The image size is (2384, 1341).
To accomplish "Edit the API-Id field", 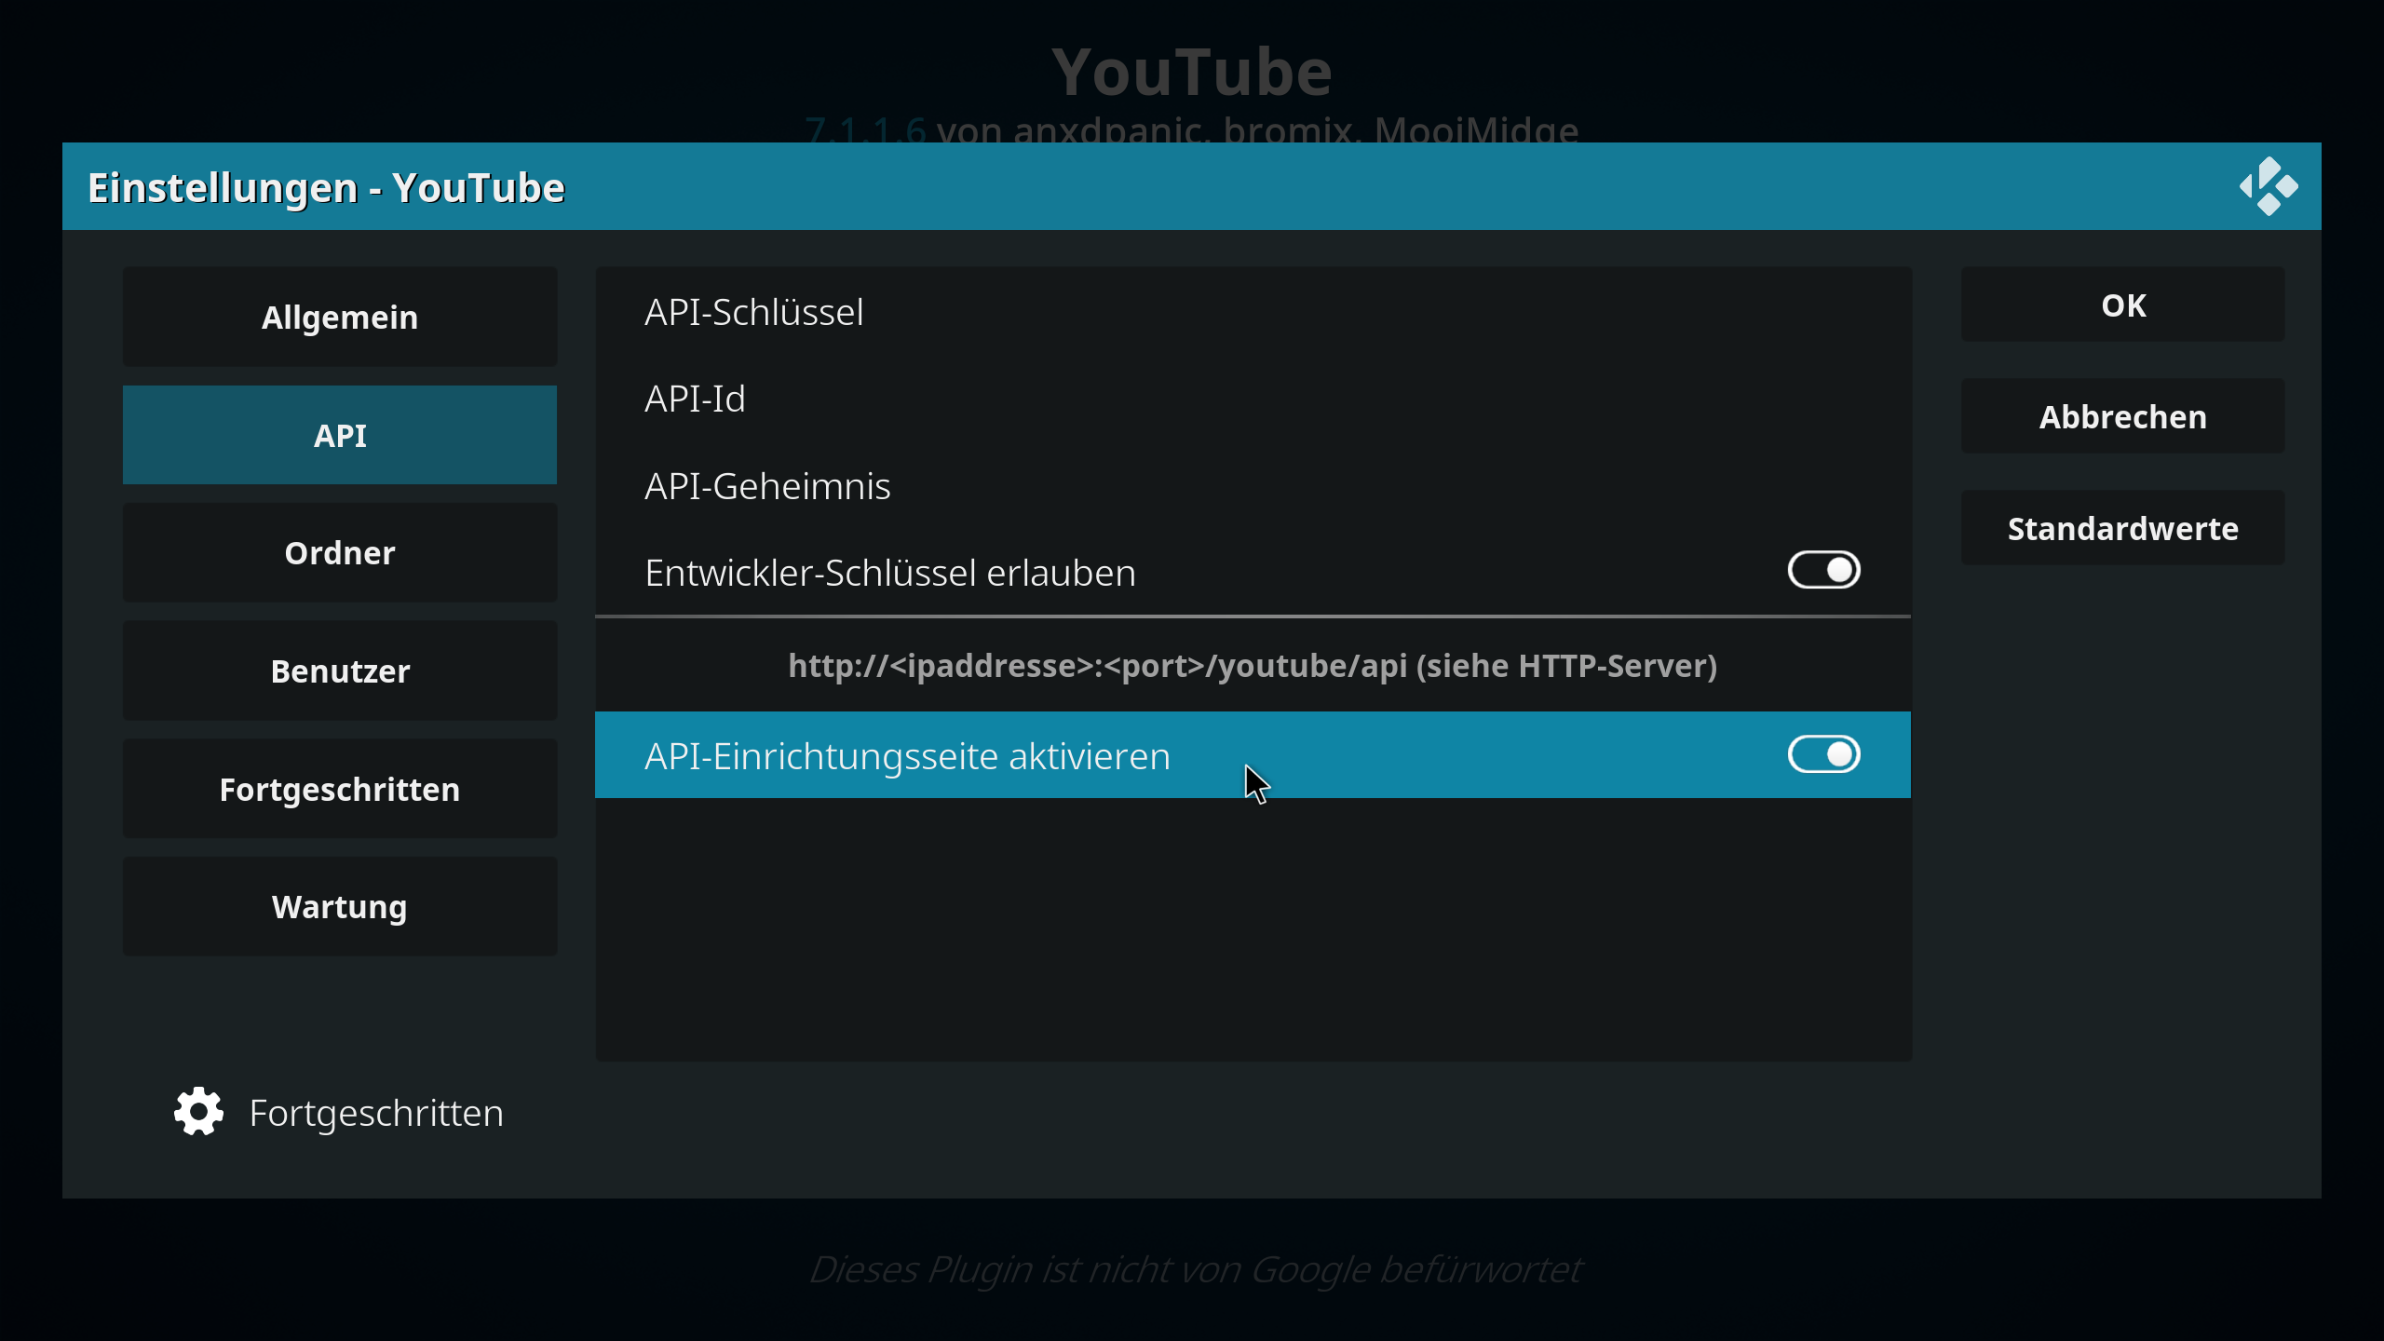I will click(x=1253, y=399).
